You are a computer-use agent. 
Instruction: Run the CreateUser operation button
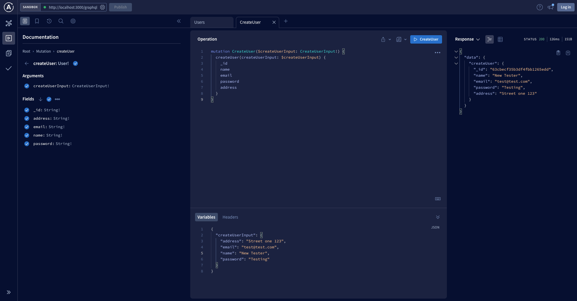(426, 39)
